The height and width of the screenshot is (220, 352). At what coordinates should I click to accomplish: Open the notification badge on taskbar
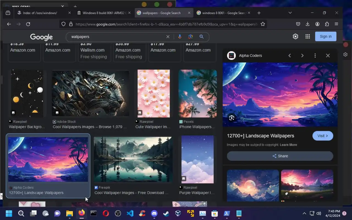[344, 213]
